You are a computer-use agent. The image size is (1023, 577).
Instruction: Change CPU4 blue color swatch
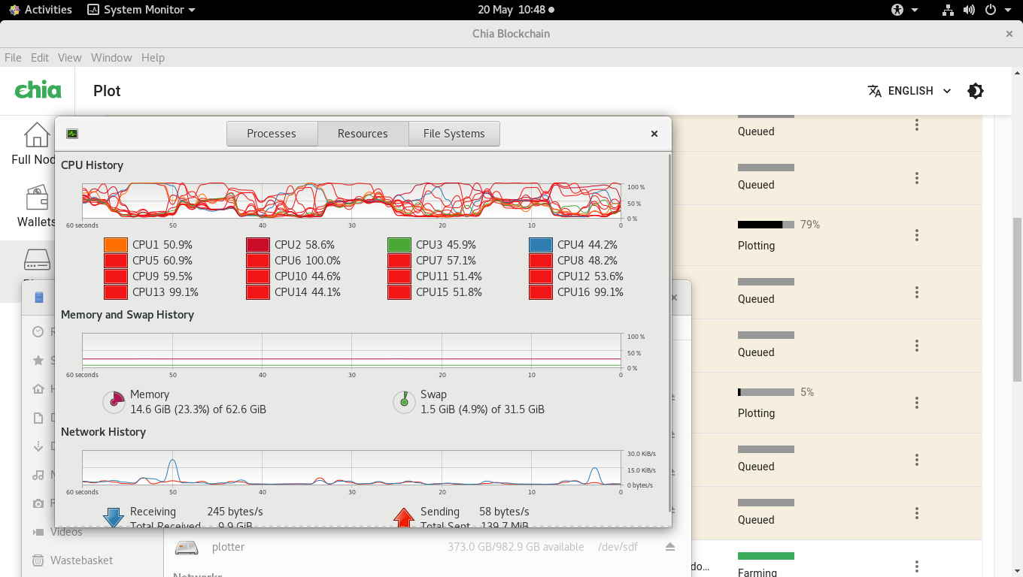[x=541, y=245]
